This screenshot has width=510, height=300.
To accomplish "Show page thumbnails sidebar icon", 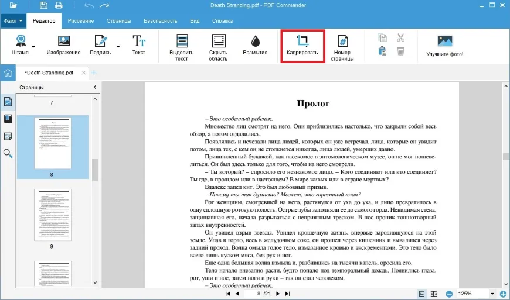I will click(x=8, y=102).
